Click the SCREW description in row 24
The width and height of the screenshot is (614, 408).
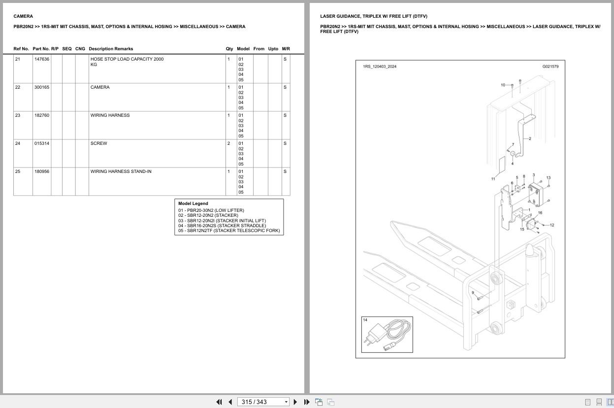(x=98, y=143)
